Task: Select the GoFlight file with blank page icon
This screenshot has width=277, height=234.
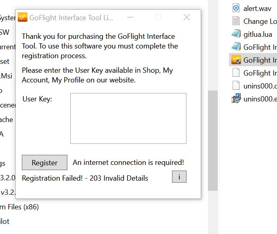Action: (236, 73)
